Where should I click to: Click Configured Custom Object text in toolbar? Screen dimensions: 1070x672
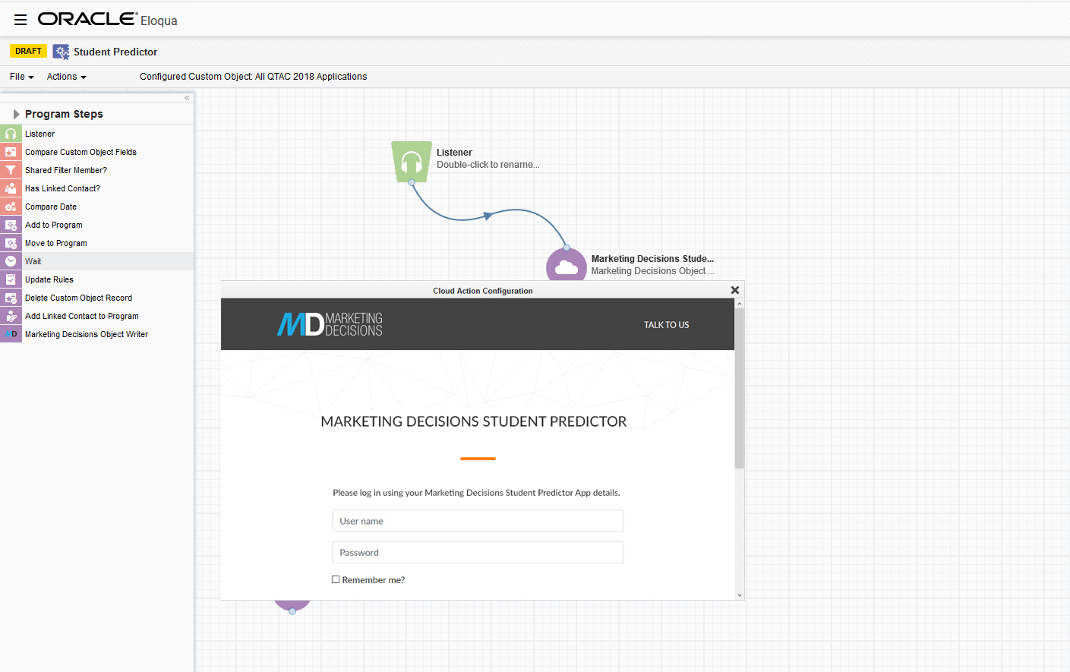(253, 77)
